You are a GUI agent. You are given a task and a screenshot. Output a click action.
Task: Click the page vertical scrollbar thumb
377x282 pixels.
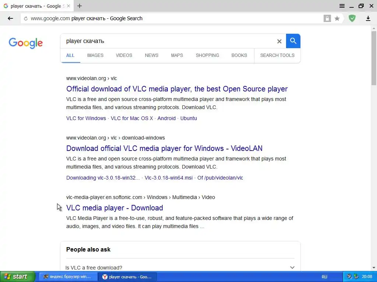click(x=374, y=58)
